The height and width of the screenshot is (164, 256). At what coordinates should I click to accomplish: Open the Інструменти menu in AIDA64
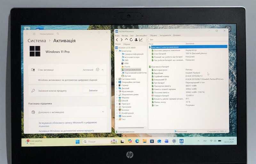coord(165,35)
